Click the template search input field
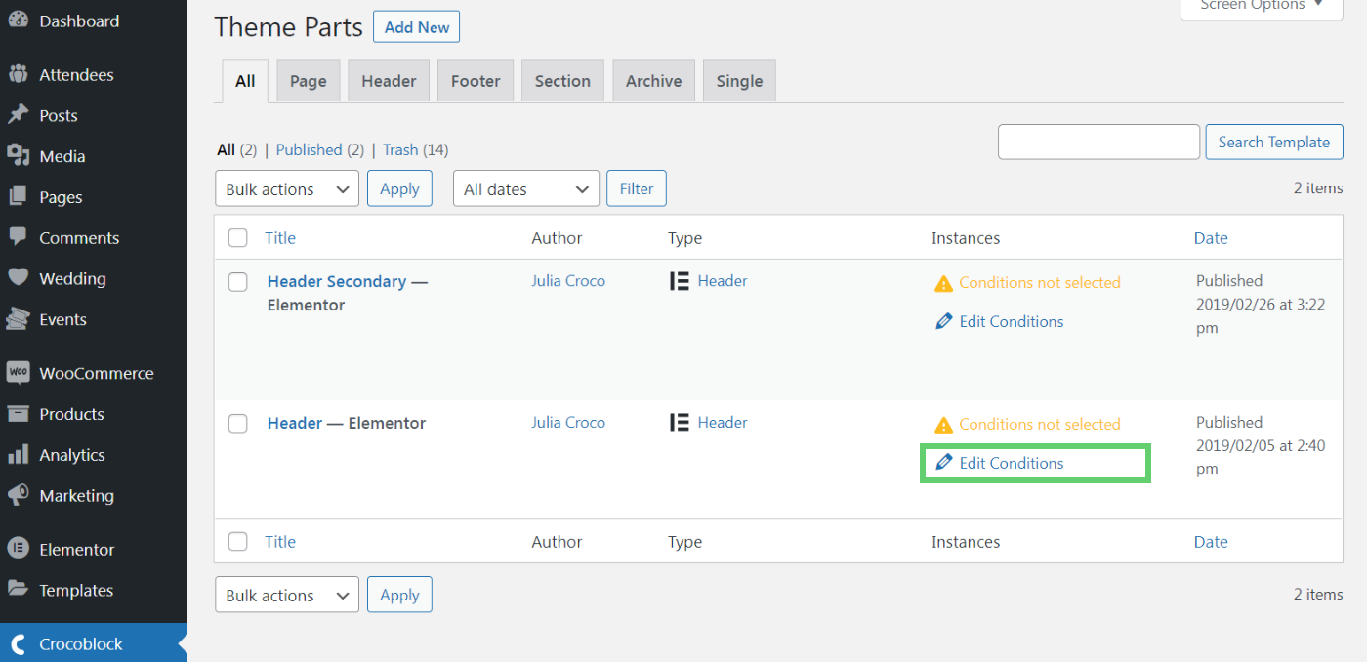This screenshot has width=1367, height=662. click(x=1098, y=142)
